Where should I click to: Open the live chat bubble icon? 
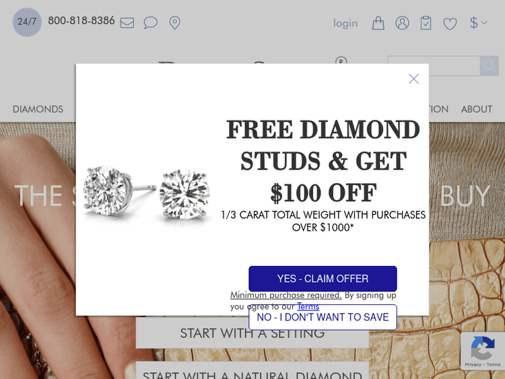[x=150, y=23]
